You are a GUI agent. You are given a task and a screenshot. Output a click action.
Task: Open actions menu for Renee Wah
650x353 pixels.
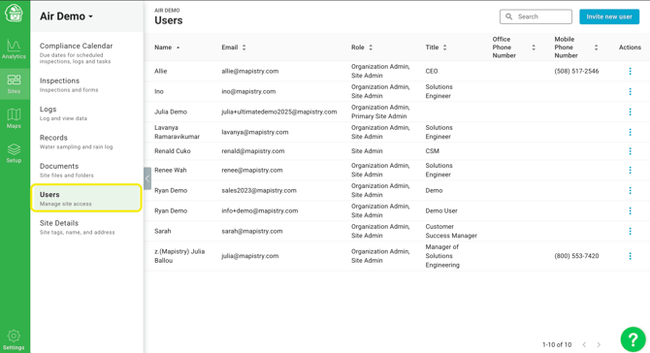point(630,171)
